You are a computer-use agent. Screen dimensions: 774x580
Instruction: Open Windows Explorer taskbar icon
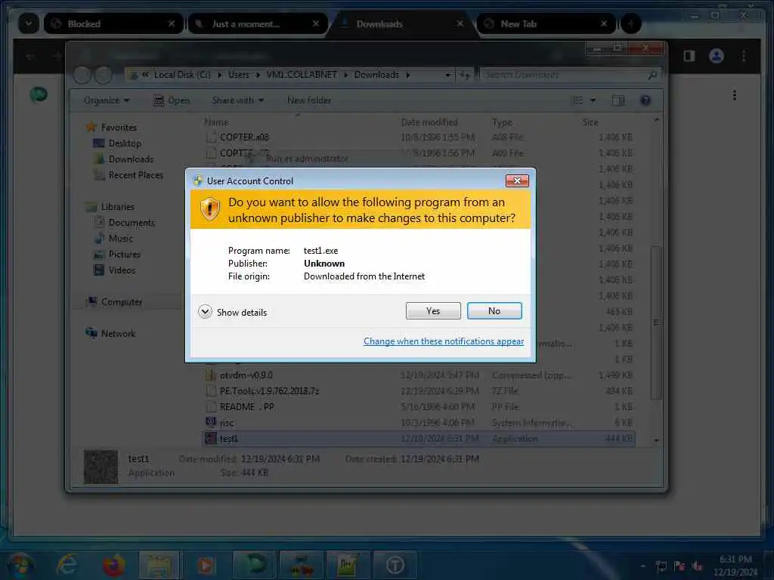[x=159, y=565]
